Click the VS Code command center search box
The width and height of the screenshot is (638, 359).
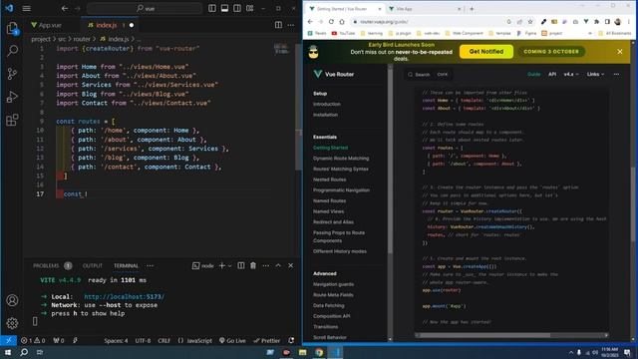point(145,8)
